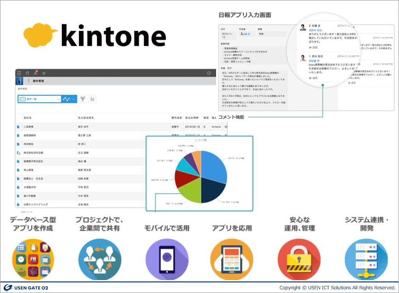Image resolution: width=399 pixels, height=293 pixels.
Task: Open the gear settings icon in header
Action: tap(209, 73)
